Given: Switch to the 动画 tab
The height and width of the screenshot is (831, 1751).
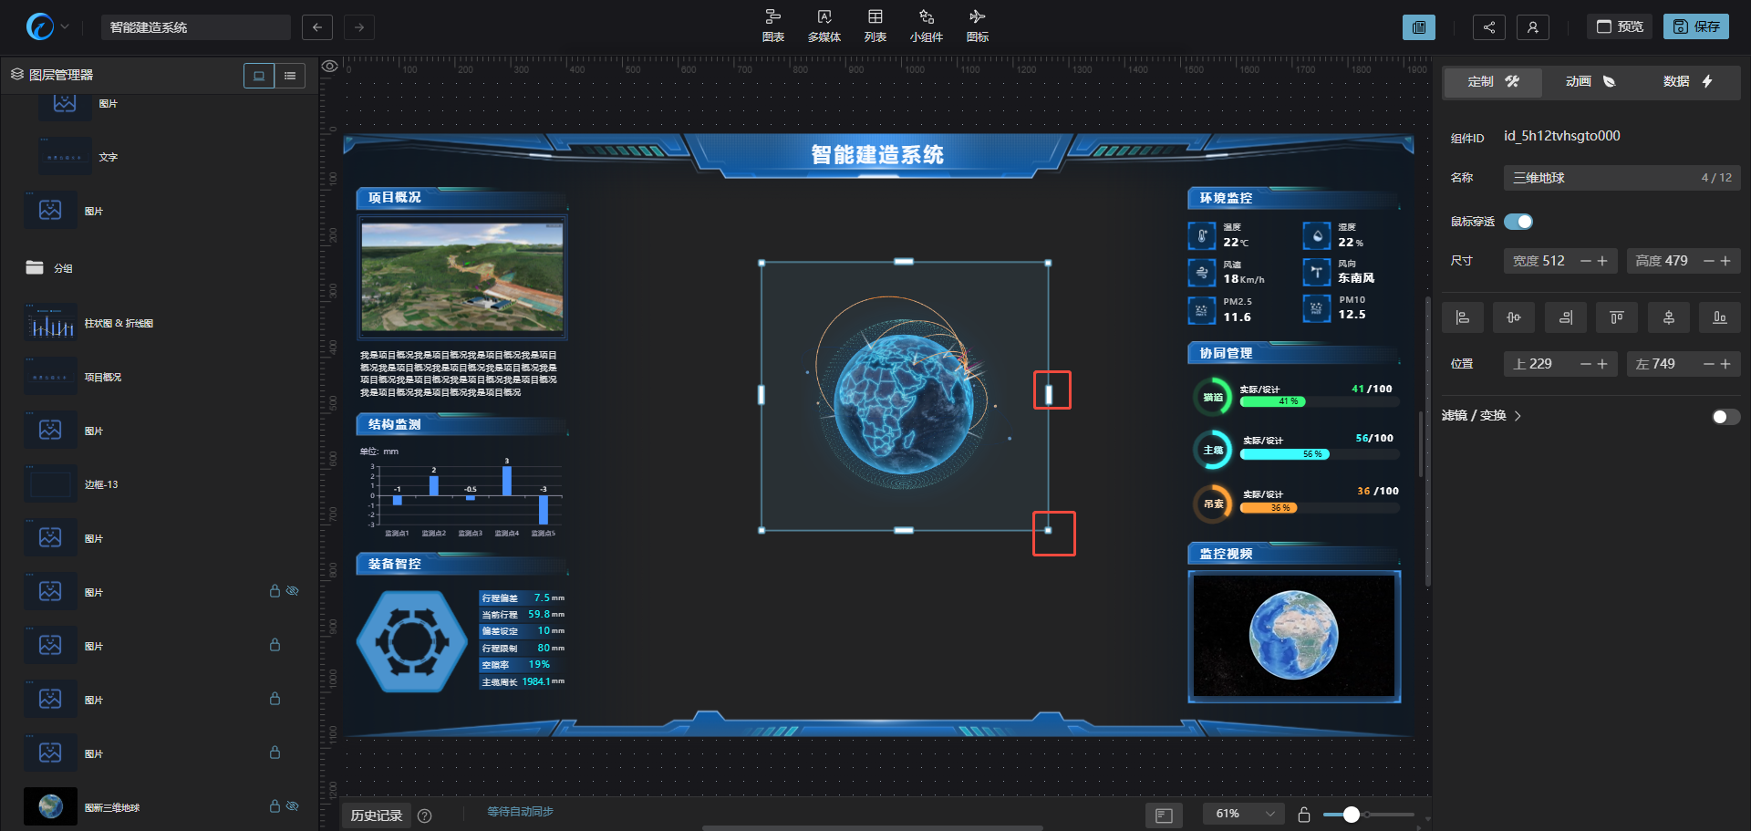Looking at the screenshot, I should tap(1590, 82).
